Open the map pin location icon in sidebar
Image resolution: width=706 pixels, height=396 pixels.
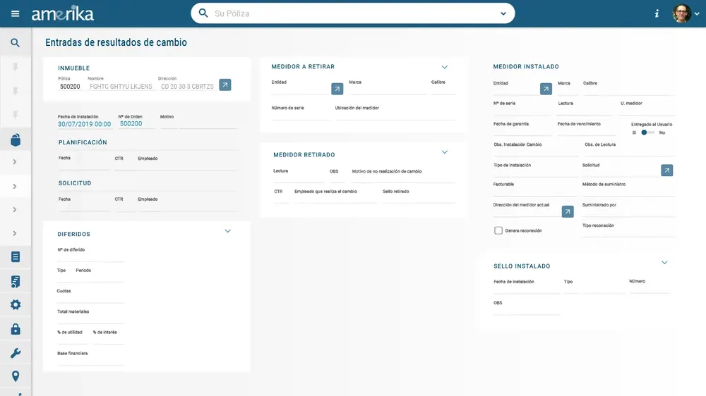tap(16, 376)
